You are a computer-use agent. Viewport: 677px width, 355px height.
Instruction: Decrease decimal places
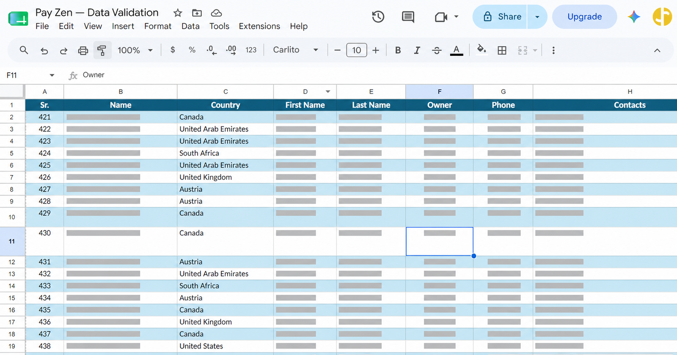tap(212, 50)
